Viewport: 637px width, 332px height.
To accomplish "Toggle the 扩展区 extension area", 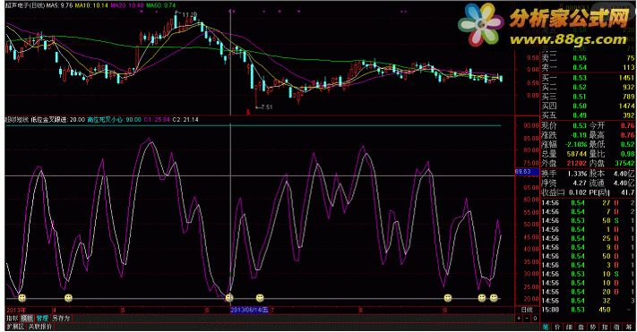I will pos(15,327).
